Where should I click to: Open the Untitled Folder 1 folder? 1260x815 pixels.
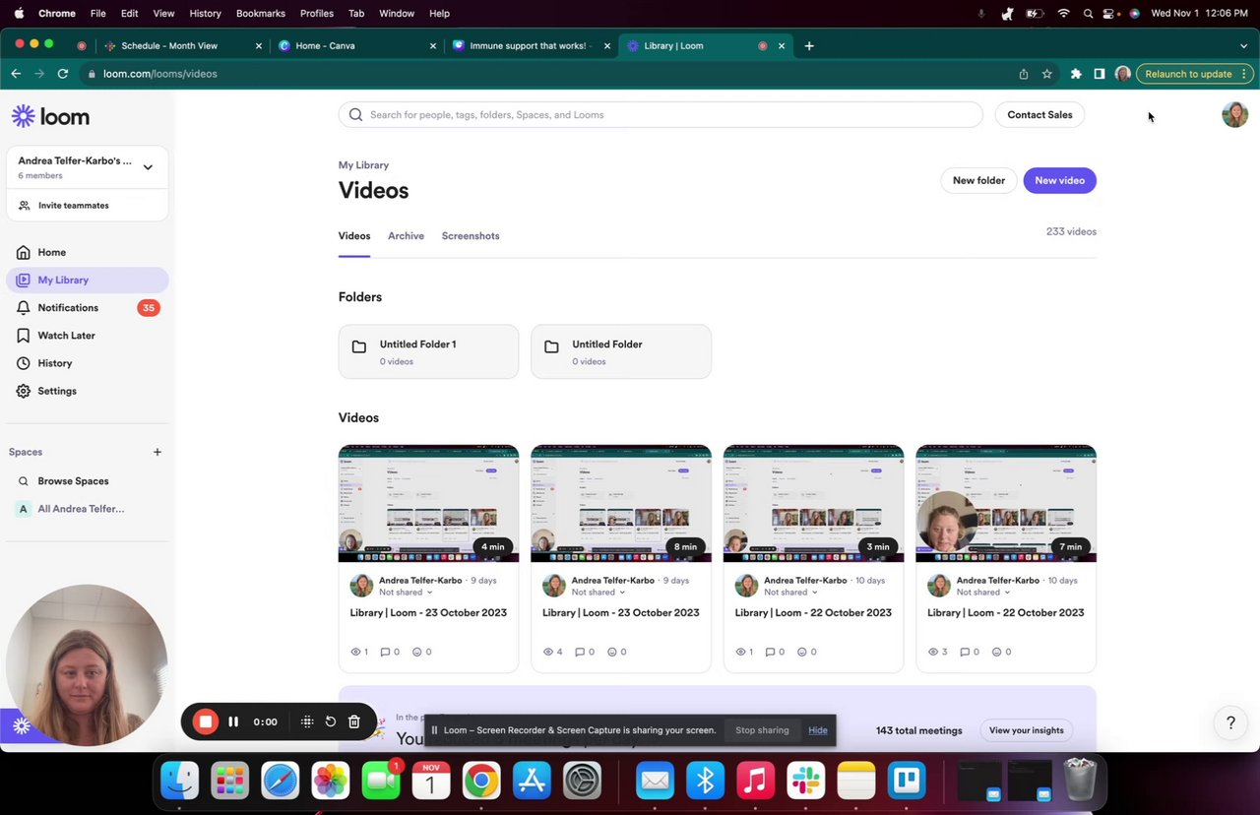[428, 351]
